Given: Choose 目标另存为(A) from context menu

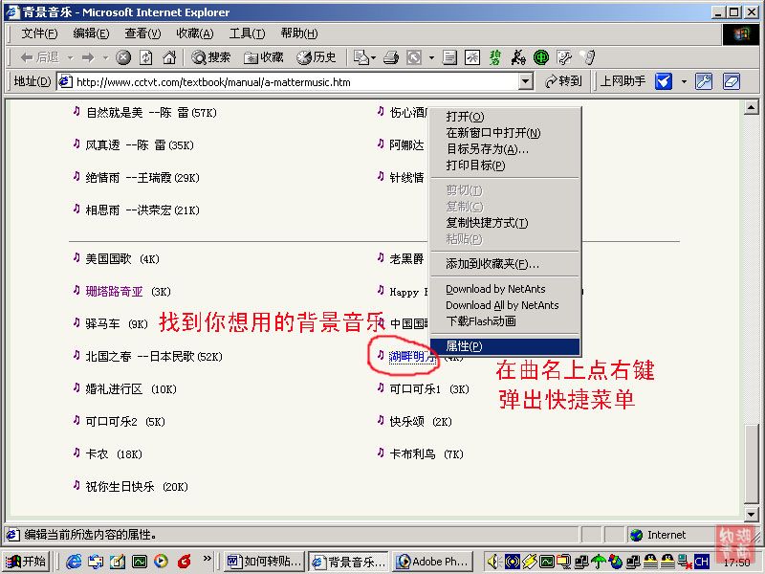Looking at the screenshot, I should [487, 149].
